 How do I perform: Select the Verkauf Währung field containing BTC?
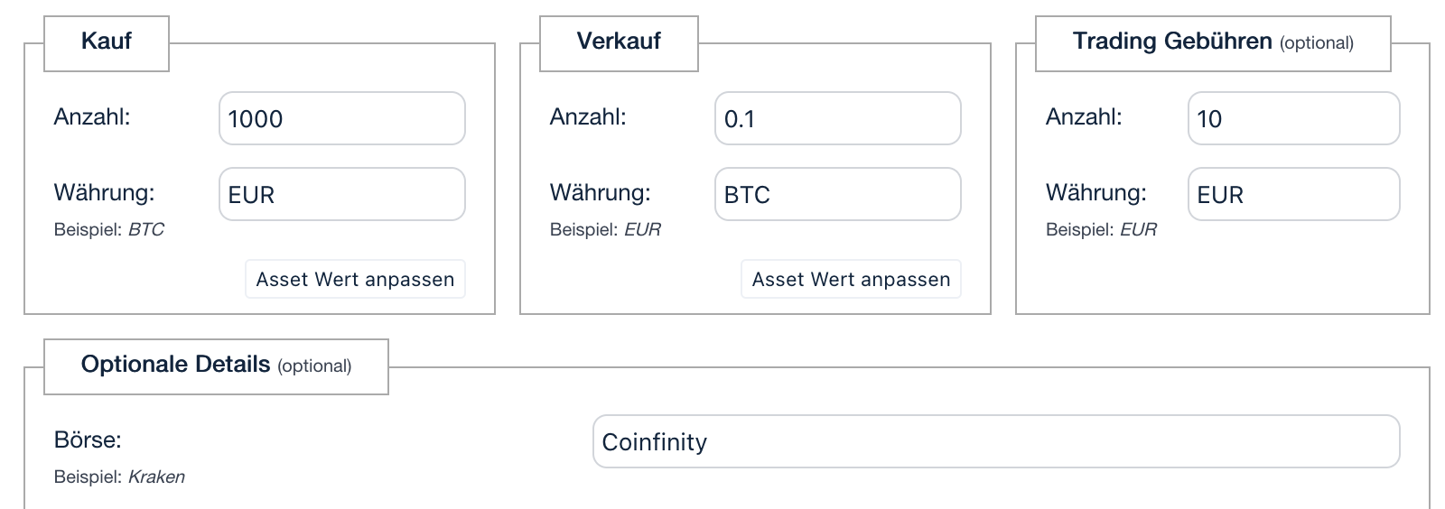coord(837,194)
